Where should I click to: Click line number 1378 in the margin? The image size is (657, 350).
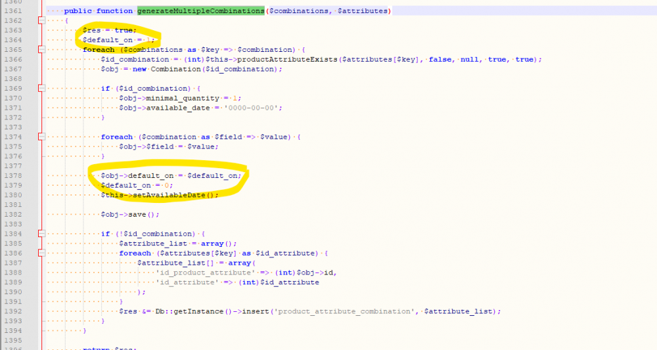point(13,175)
